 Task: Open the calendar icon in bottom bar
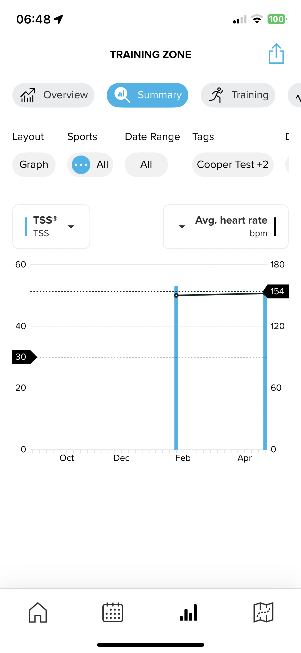[113, 612]
